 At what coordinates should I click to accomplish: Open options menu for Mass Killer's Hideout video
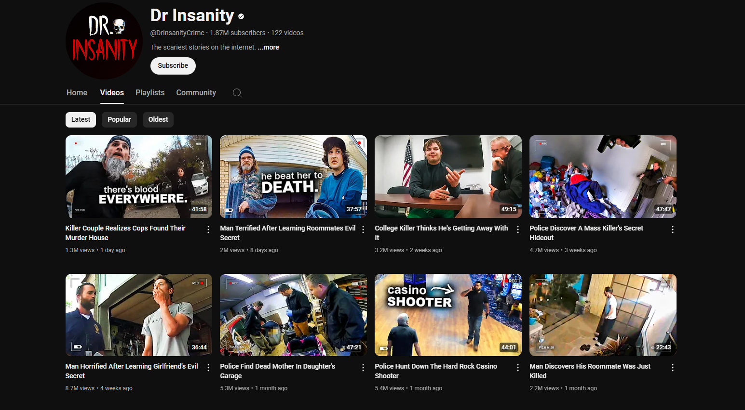click(x=673, y=230)
